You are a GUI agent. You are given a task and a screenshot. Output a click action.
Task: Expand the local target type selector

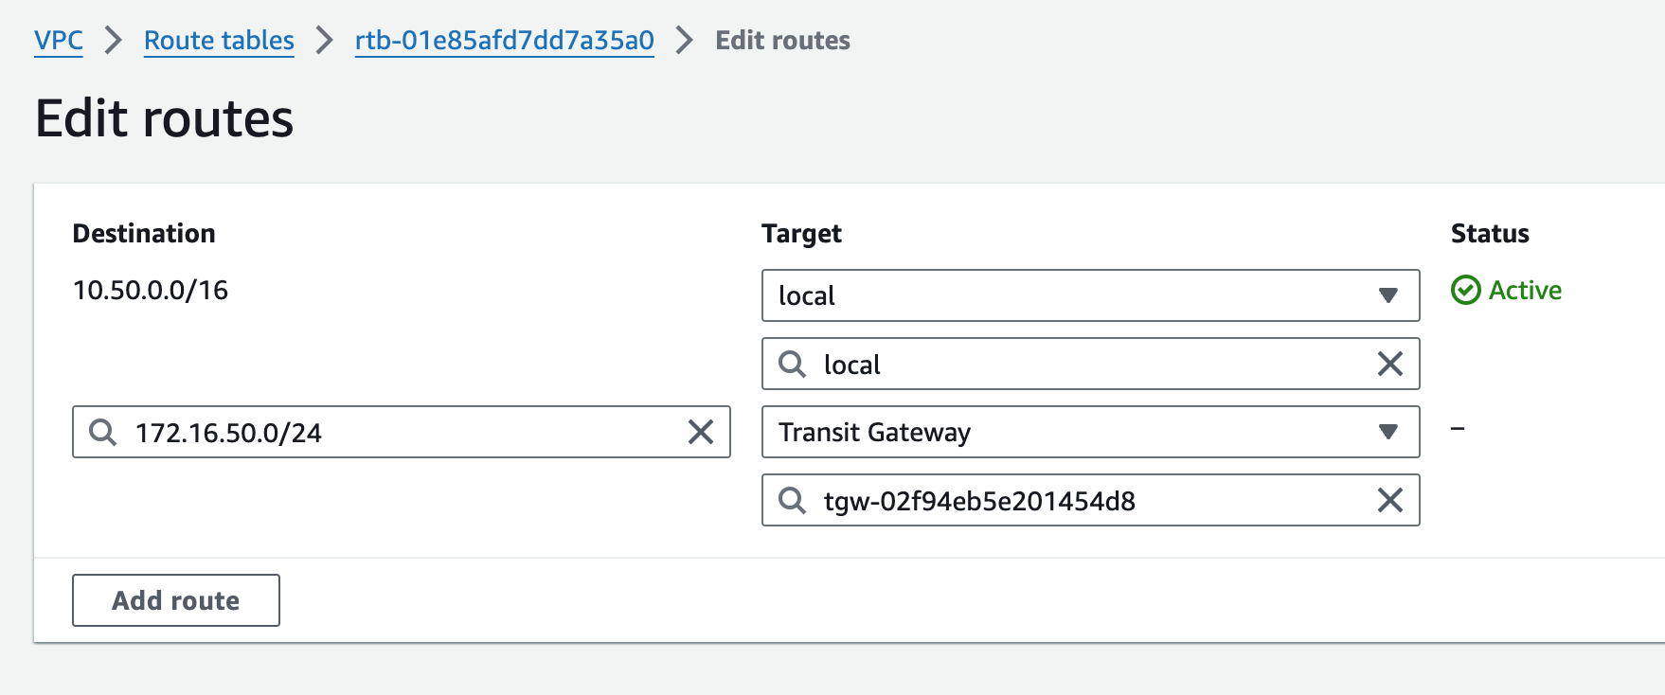(x=1091, y=295)
